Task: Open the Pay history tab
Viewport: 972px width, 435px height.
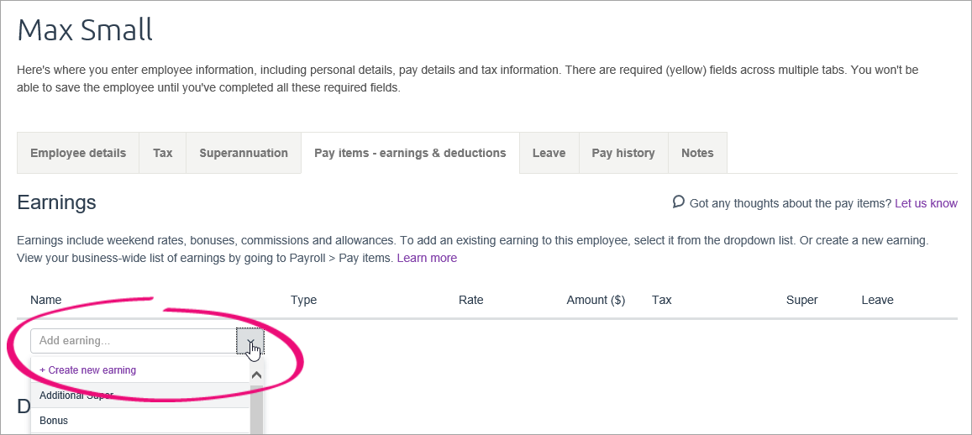Action: (x=623, y=153)
